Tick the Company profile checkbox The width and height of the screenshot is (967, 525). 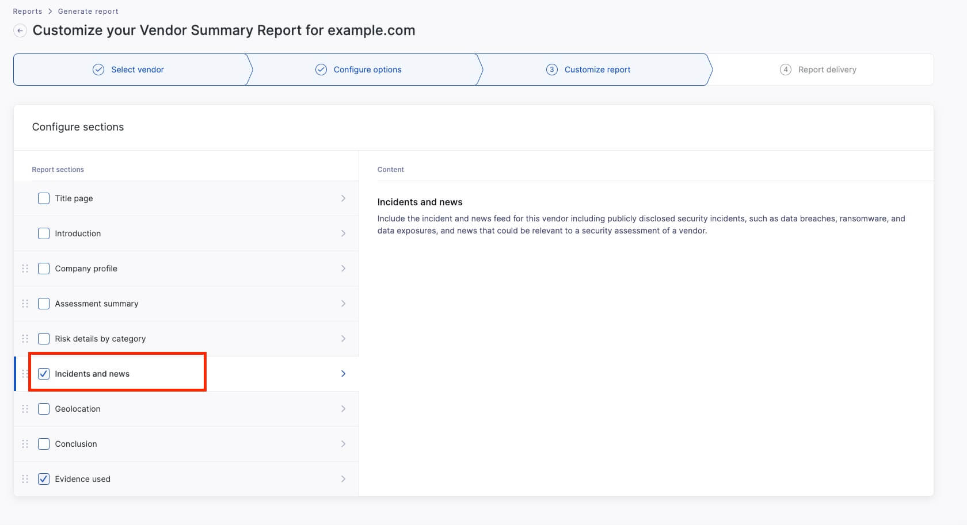click(x=44, y=269)
